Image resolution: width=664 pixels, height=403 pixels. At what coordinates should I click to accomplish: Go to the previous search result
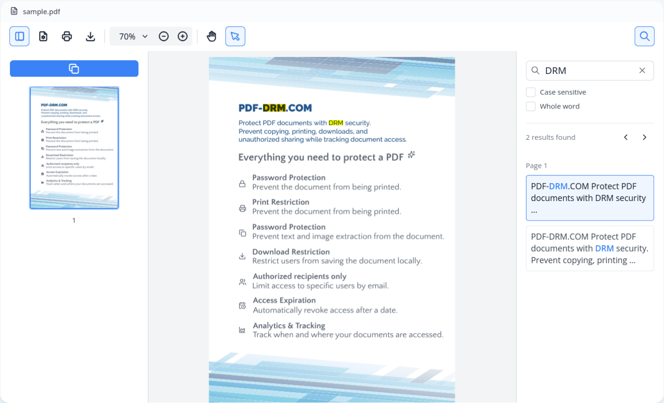(x=626, y=137)
